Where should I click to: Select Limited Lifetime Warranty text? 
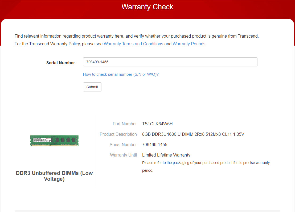pyautogui.click(x=166, y=155)
